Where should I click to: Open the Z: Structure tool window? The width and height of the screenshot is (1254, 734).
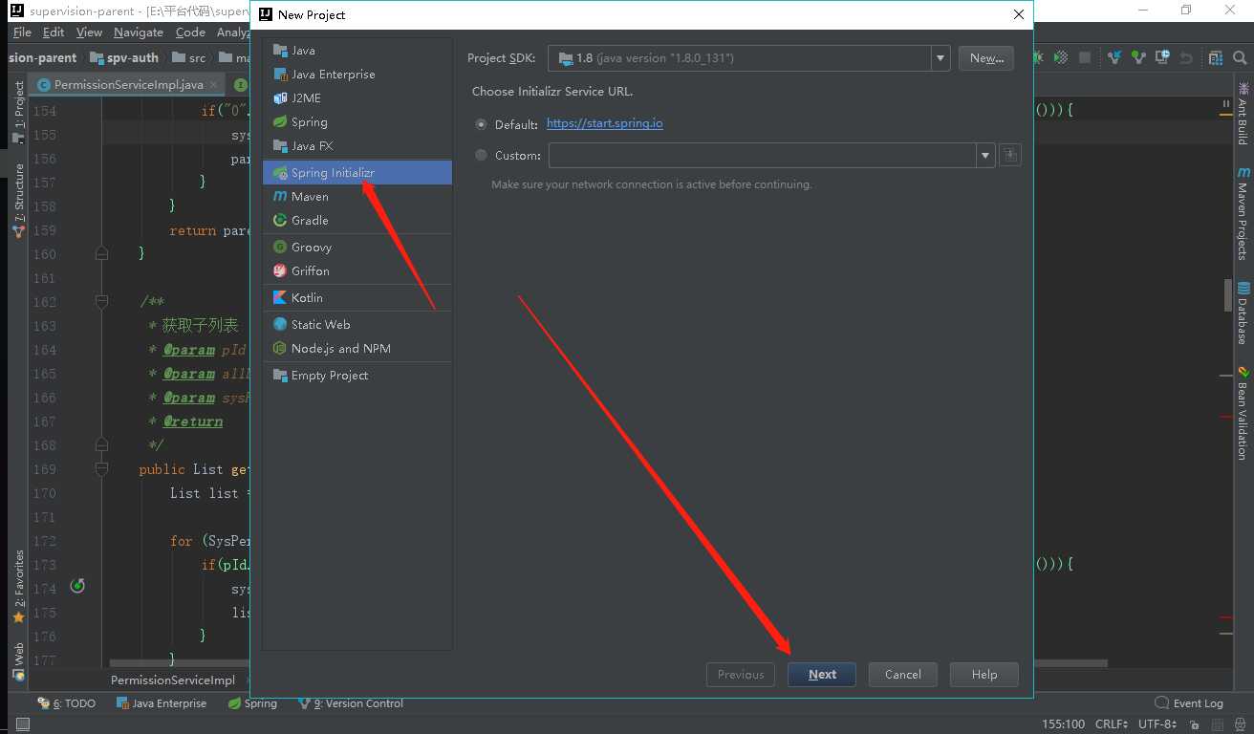(x=18, y=199)
